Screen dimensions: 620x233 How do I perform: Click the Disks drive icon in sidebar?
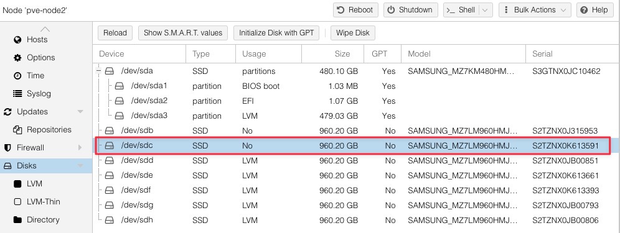[7, 166]
